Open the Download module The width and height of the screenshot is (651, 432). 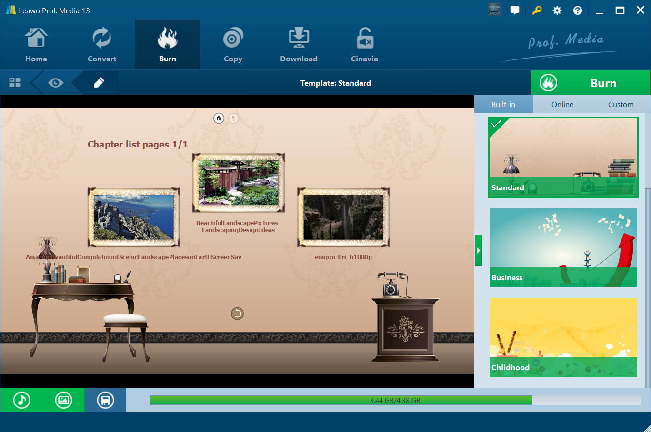pyautogui.click(x=299, y=45)
